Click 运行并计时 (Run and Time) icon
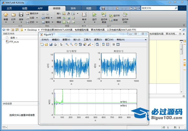This screenshot has width=188, height=131. tap(125, 14)
